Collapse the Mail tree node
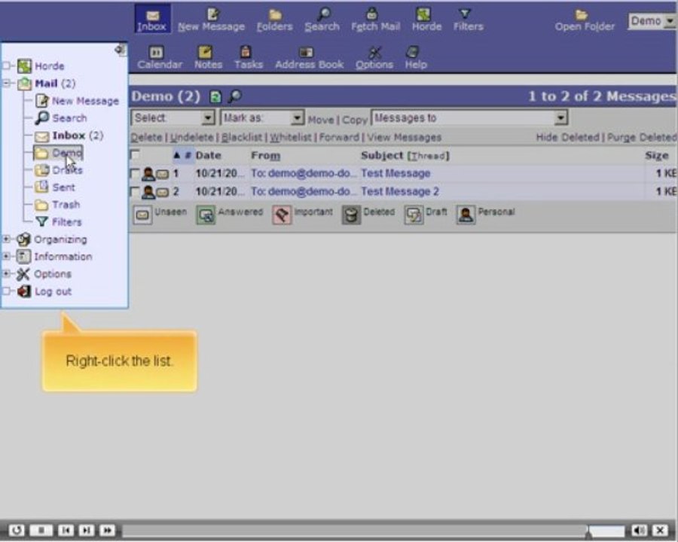This screenshot has width=678, height=542. coord(7,83)
